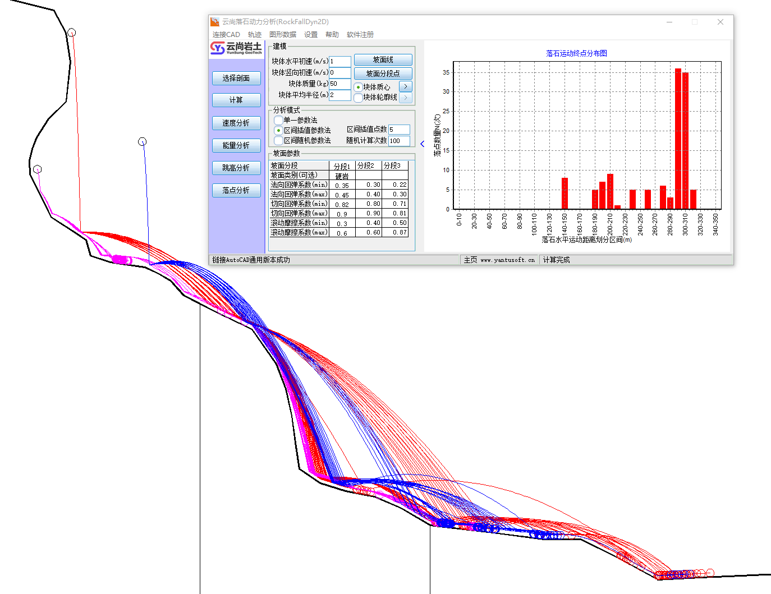Image resolution: width=771 pixels, height=594 pixels.
Task: Minimize the RockFallDyn2D window
Action: point(669,22)
